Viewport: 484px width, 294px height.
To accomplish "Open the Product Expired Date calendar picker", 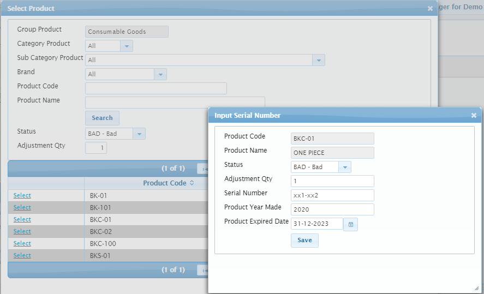I will [351, 224].
